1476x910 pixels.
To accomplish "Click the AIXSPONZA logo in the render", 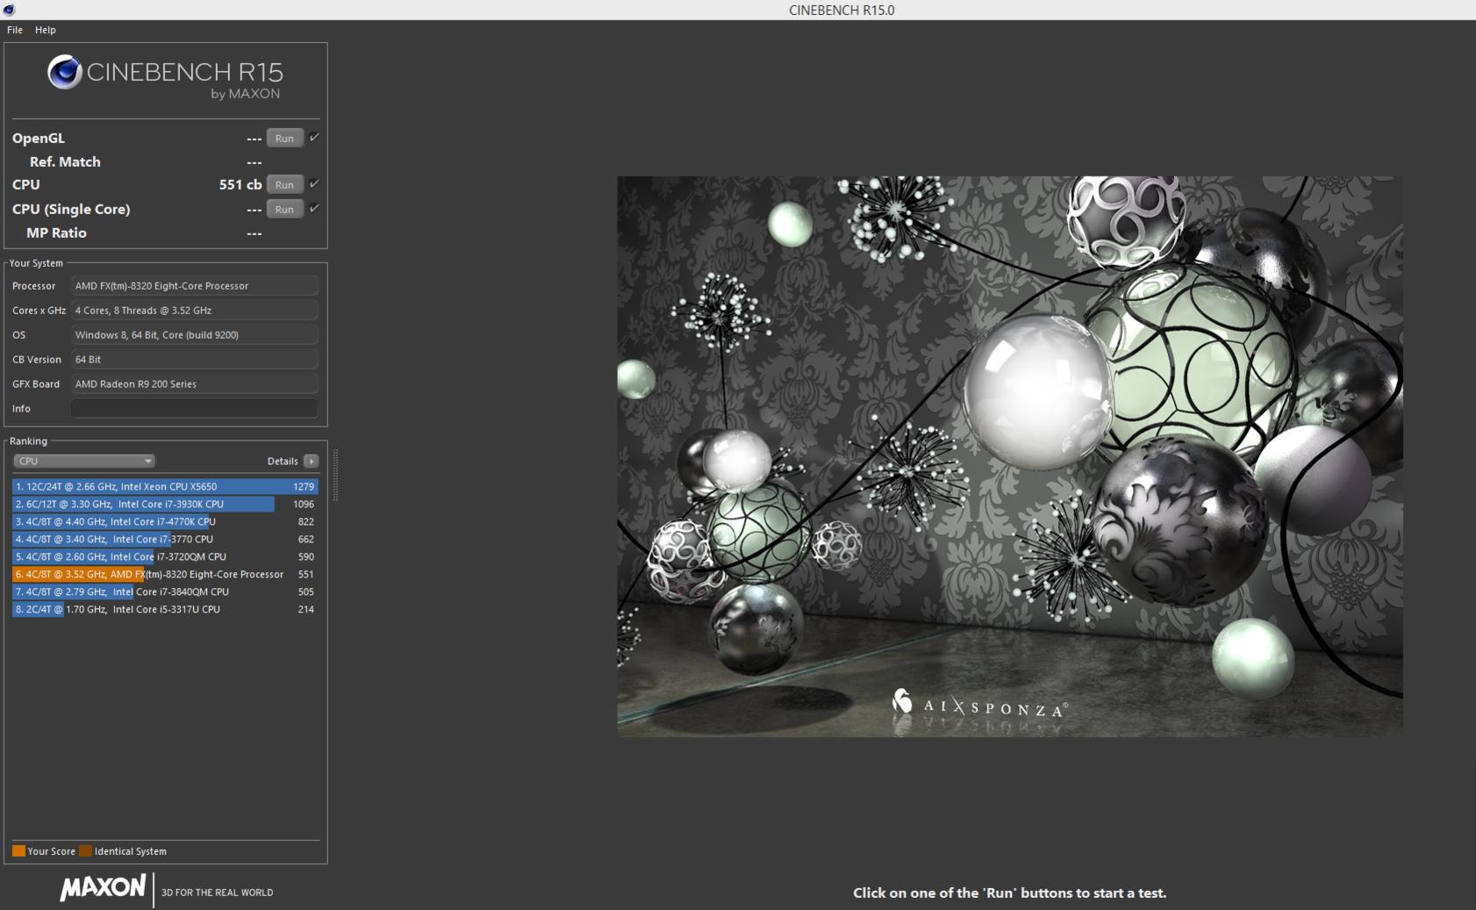I will 979,705.
